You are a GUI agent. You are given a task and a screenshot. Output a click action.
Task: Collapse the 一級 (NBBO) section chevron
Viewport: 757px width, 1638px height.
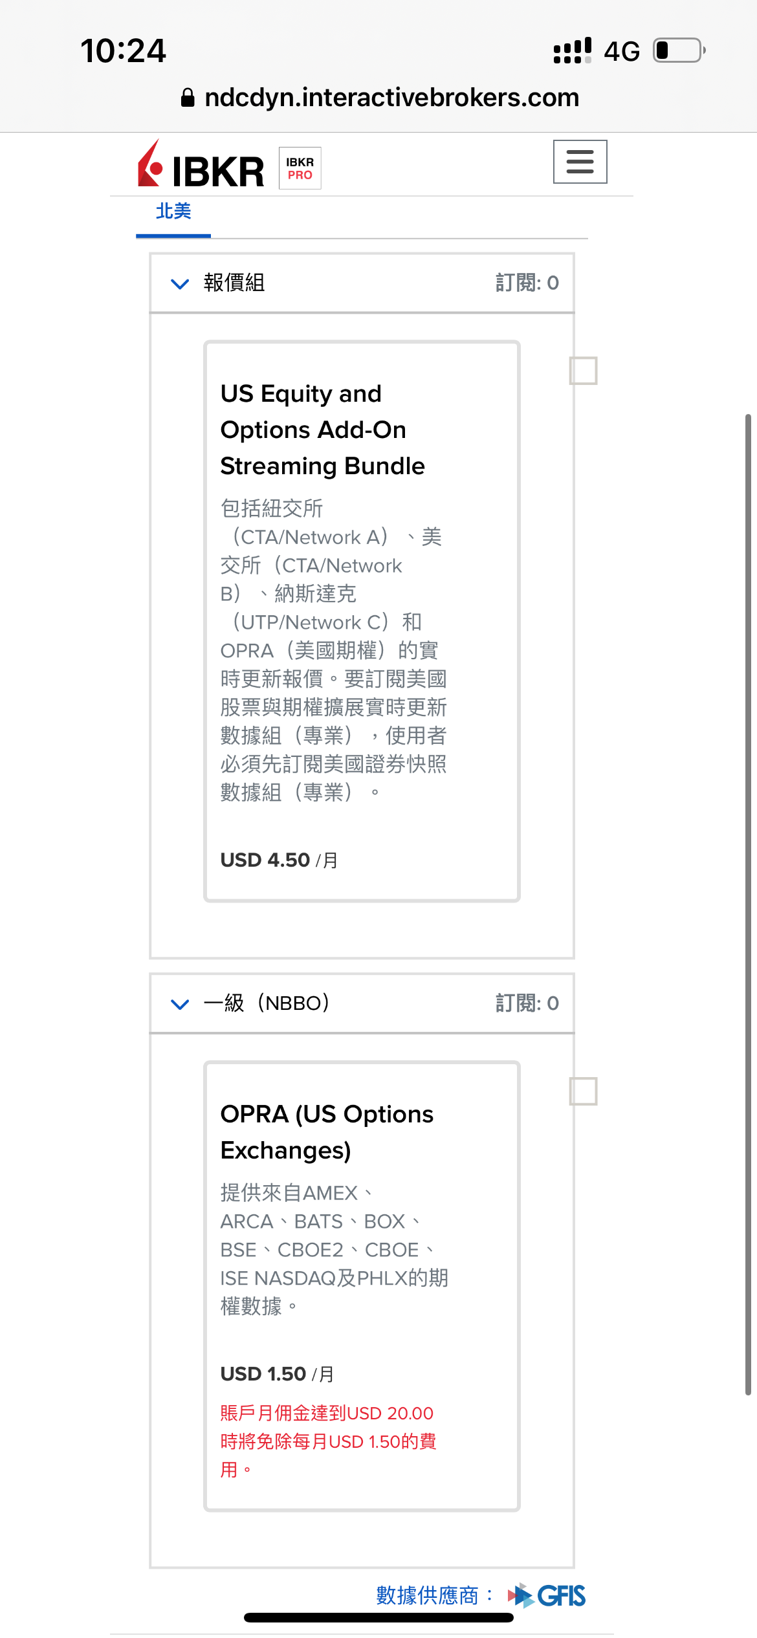tap(179, 1004)
